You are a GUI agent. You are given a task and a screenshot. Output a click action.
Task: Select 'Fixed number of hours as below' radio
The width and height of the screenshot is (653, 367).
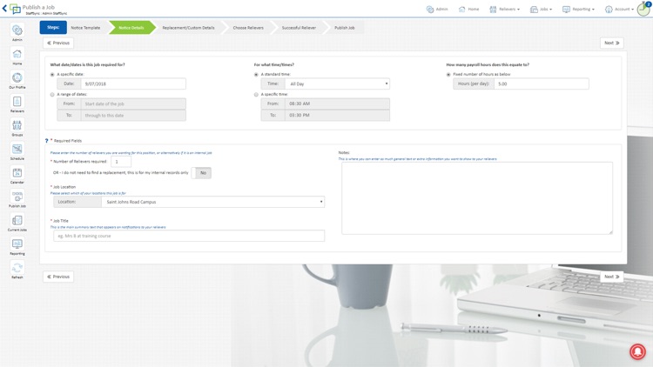tap(448, 75)
